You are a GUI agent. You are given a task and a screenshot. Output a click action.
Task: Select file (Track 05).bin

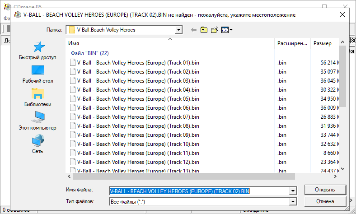[x=138, y=99]
